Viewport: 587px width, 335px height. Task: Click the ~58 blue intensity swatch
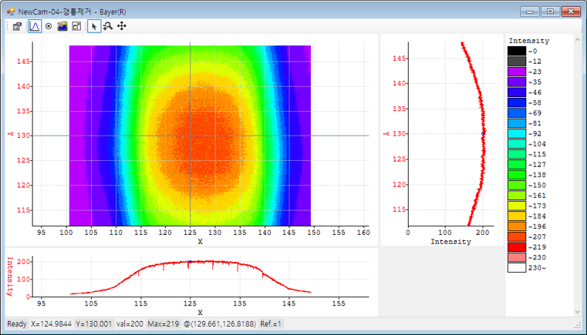click(517, 103)
